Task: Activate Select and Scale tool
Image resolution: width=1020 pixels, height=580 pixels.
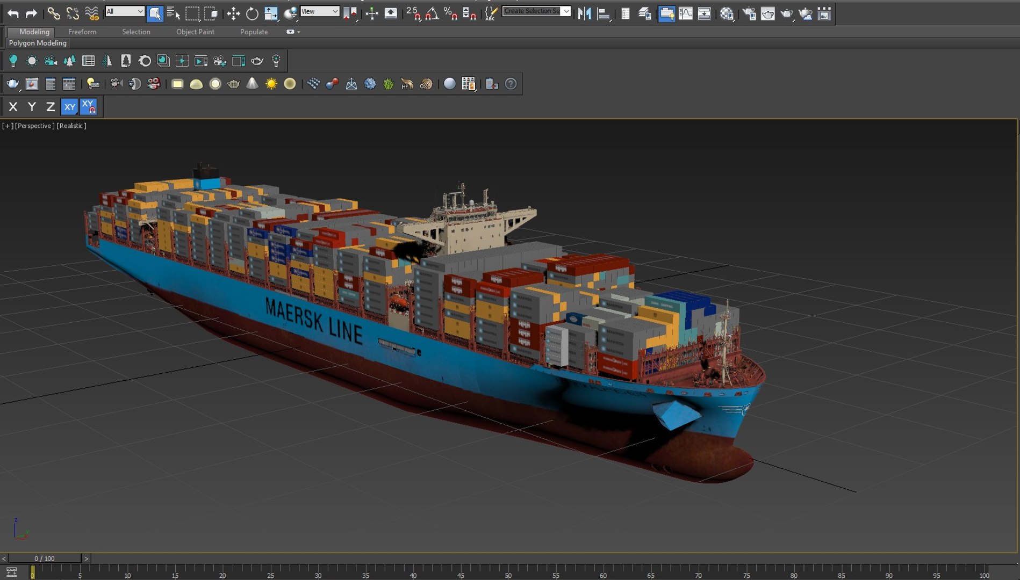Action: 271,13
